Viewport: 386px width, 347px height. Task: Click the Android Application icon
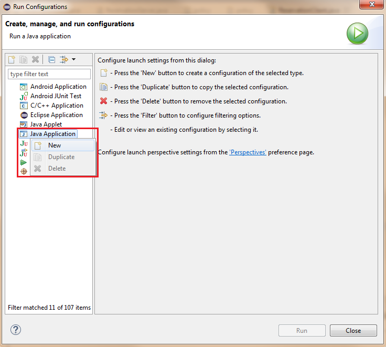coord(24,87)
